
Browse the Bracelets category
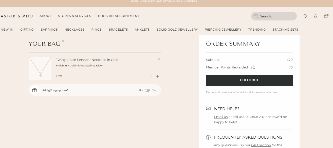tap(118, 30)
